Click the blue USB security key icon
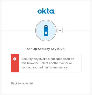The image size is (92, 95). coord(46,31)
